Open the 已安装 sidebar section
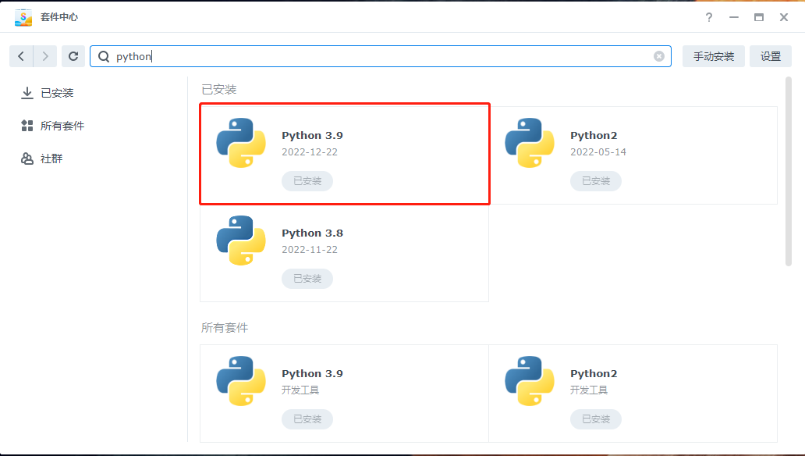Image resolution: width=805 pixels, height=456 pixels. click(57, 93)
